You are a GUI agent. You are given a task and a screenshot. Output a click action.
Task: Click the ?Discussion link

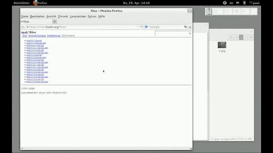pos(68,36)
